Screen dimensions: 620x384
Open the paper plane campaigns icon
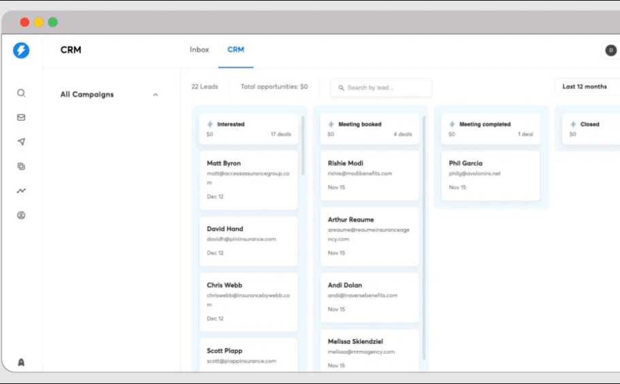point(21,142)
